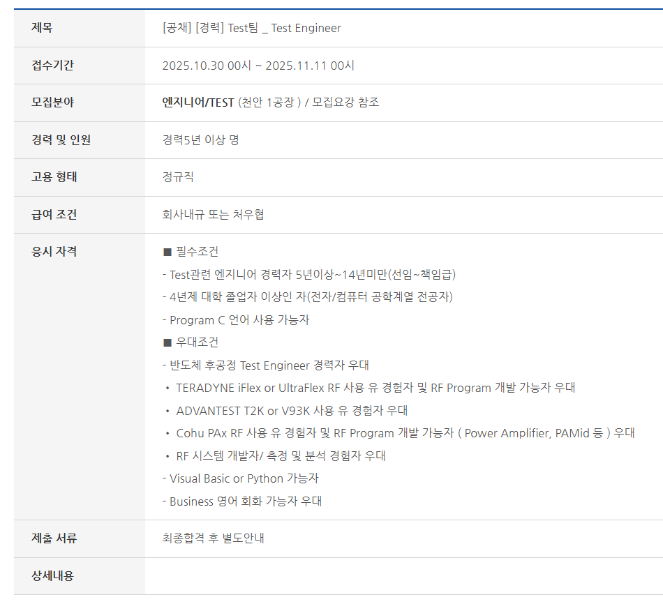The width and height of the screenshot is (663, 604).
Task: Click the 모집분야 row label
Action: pyautogui.click(x=52, y=103)
